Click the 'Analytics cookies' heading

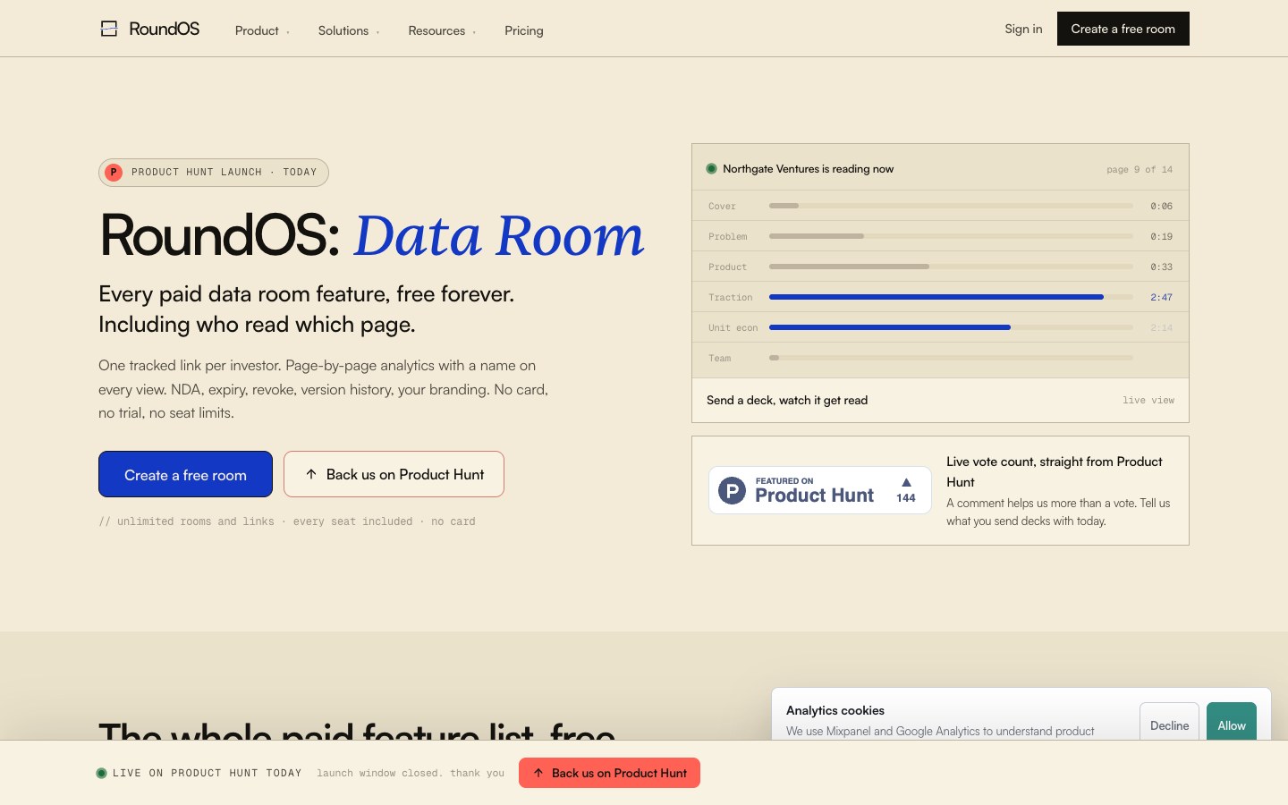(835, 710)
